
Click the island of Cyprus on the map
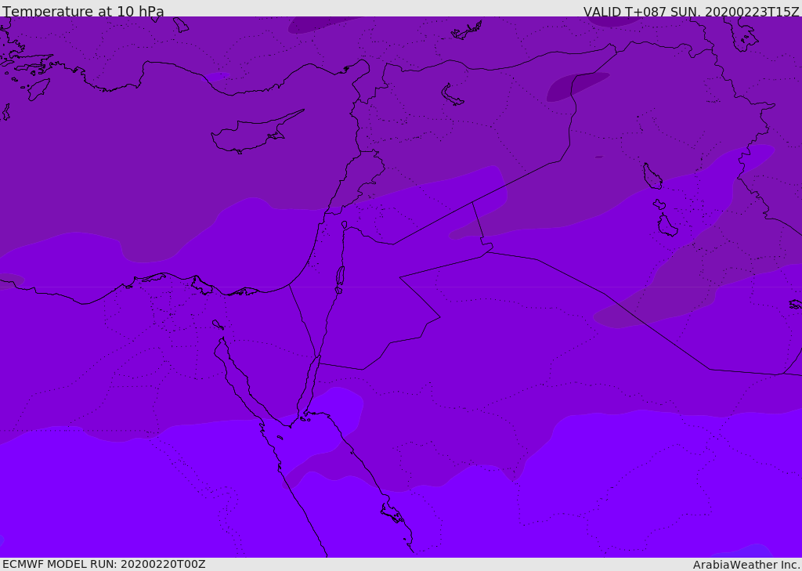point(255,134)
